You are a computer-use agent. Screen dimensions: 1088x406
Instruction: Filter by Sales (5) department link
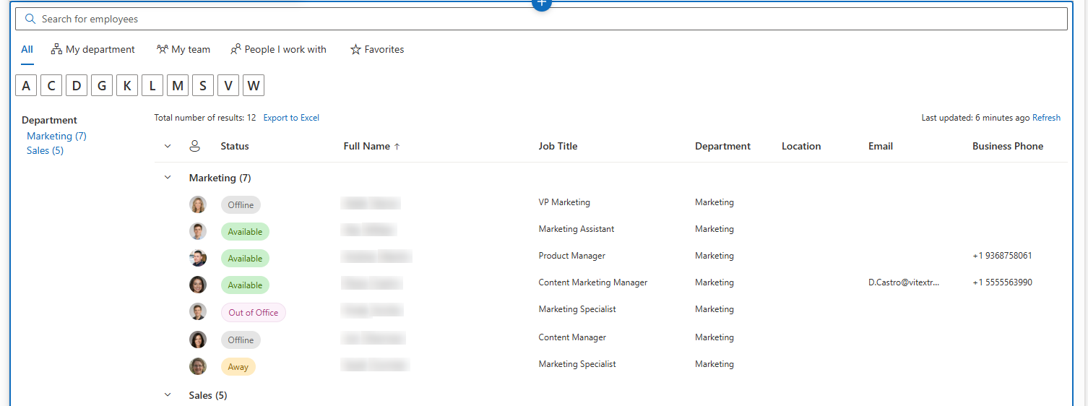coord(45,150)
